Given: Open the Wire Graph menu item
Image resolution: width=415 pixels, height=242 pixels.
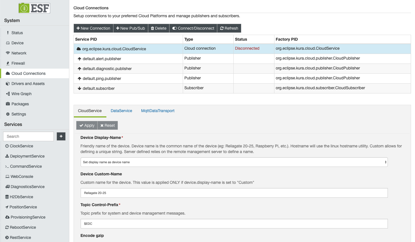Looking at the screenshot, I should [x=35, y=94].
